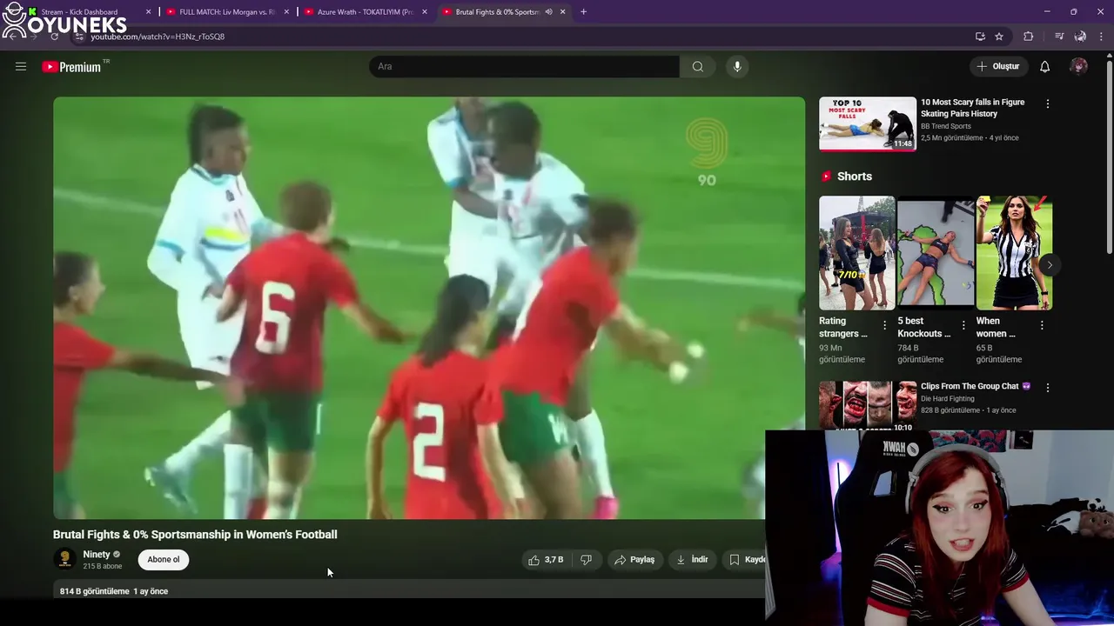The width and height of the screenshot is (1114, 626).
Task: Switch to FULL MATCH: Liv Morgan tab
Action: (226, 12)
